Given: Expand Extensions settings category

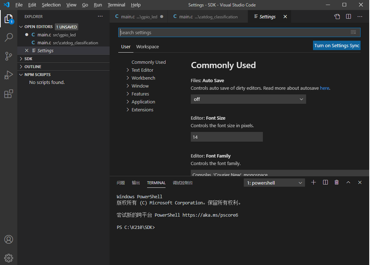Looking at the screenshot, I should pos(128,109).
